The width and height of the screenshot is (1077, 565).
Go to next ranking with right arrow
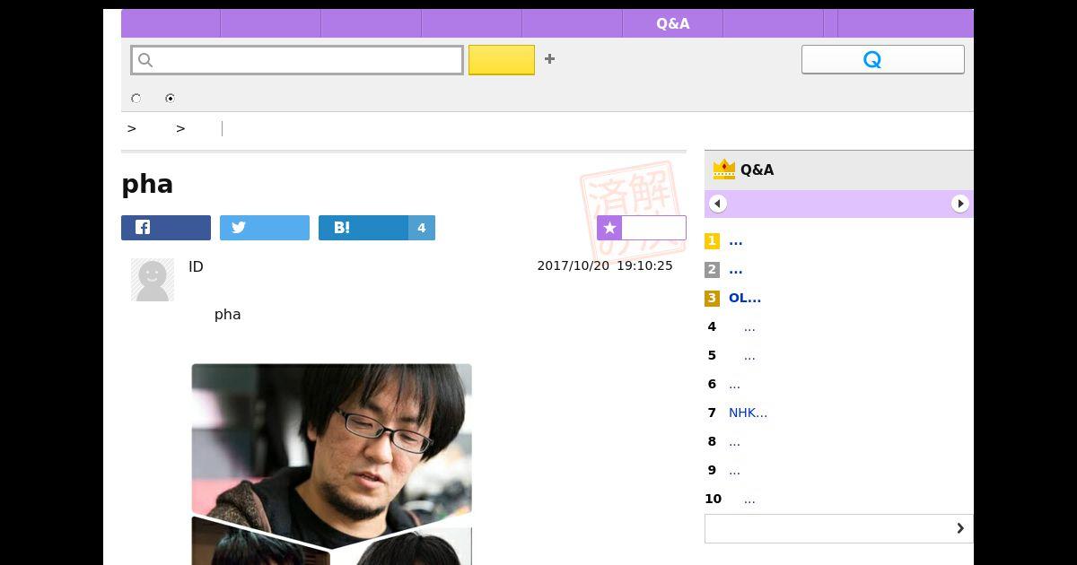960,204
